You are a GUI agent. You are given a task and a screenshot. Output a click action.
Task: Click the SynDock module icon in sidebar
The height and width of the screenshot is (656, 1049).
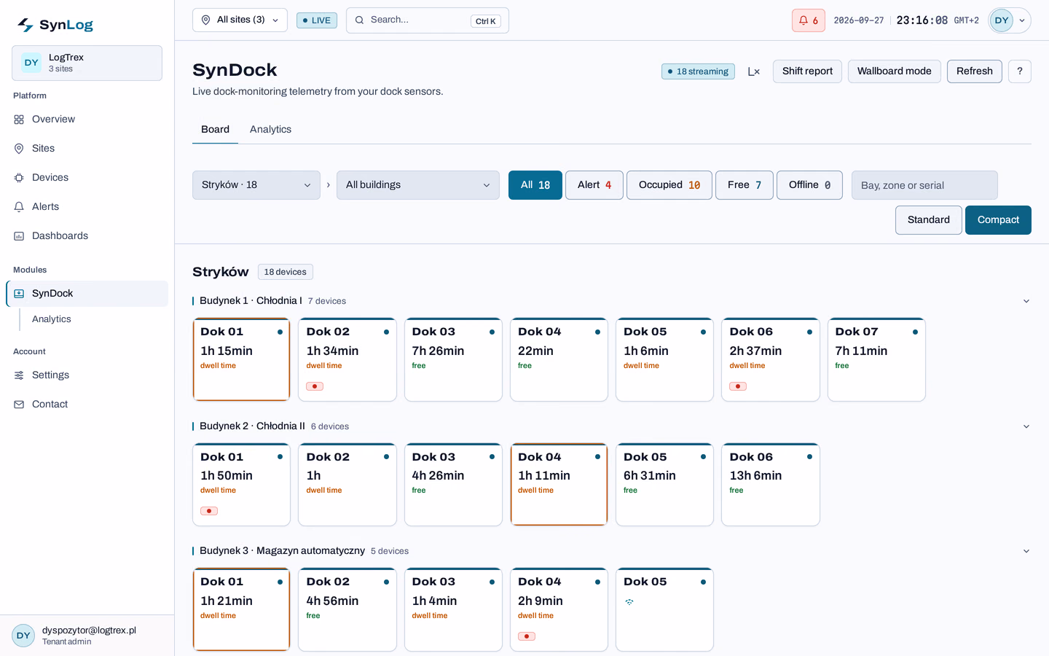pyautogui.click(x=19, y=294)
